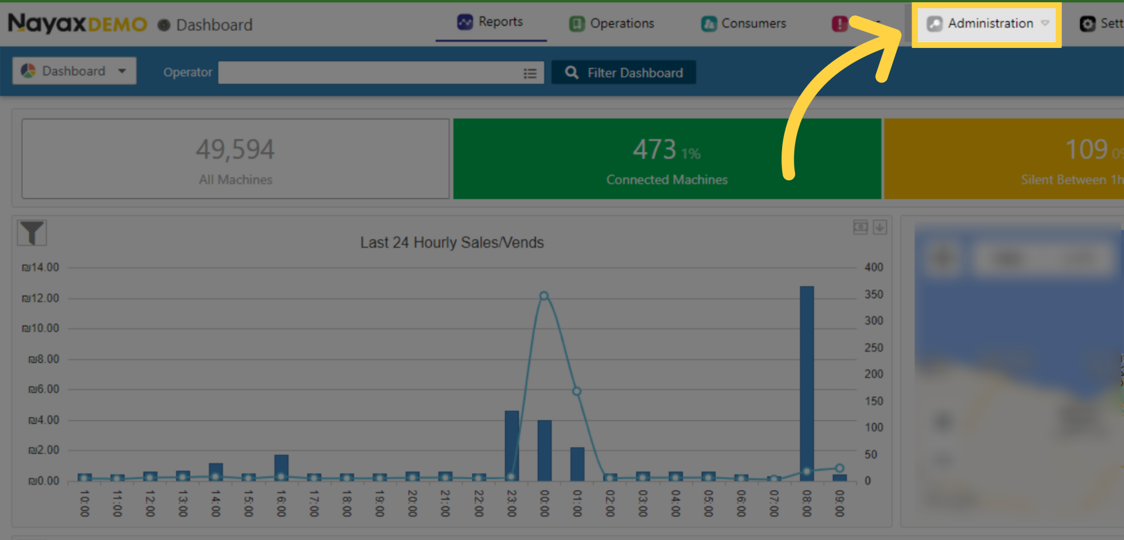Image resolution: width=1124 pixels, height=540 pixels.
Task: Click the Reports chart icon
Action: pyautogui.click(x=465, y=22)
